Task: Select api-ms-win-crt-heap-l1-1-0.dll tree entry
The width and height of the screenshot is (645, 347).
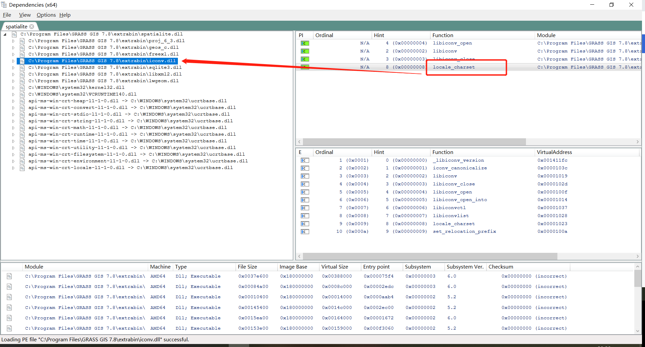Action: click(127, 101)
